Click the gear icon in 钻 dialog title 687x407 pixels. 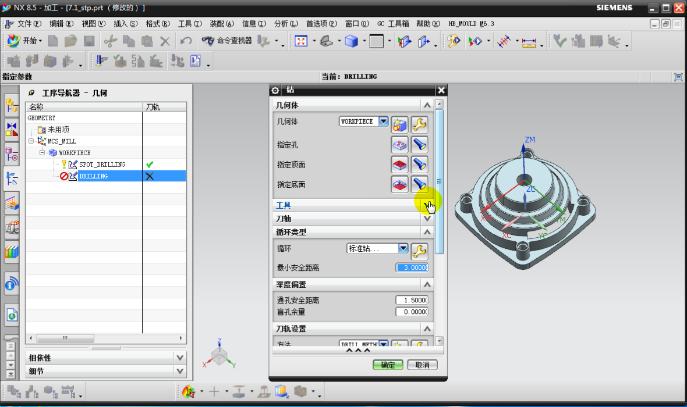coord(275,90)
